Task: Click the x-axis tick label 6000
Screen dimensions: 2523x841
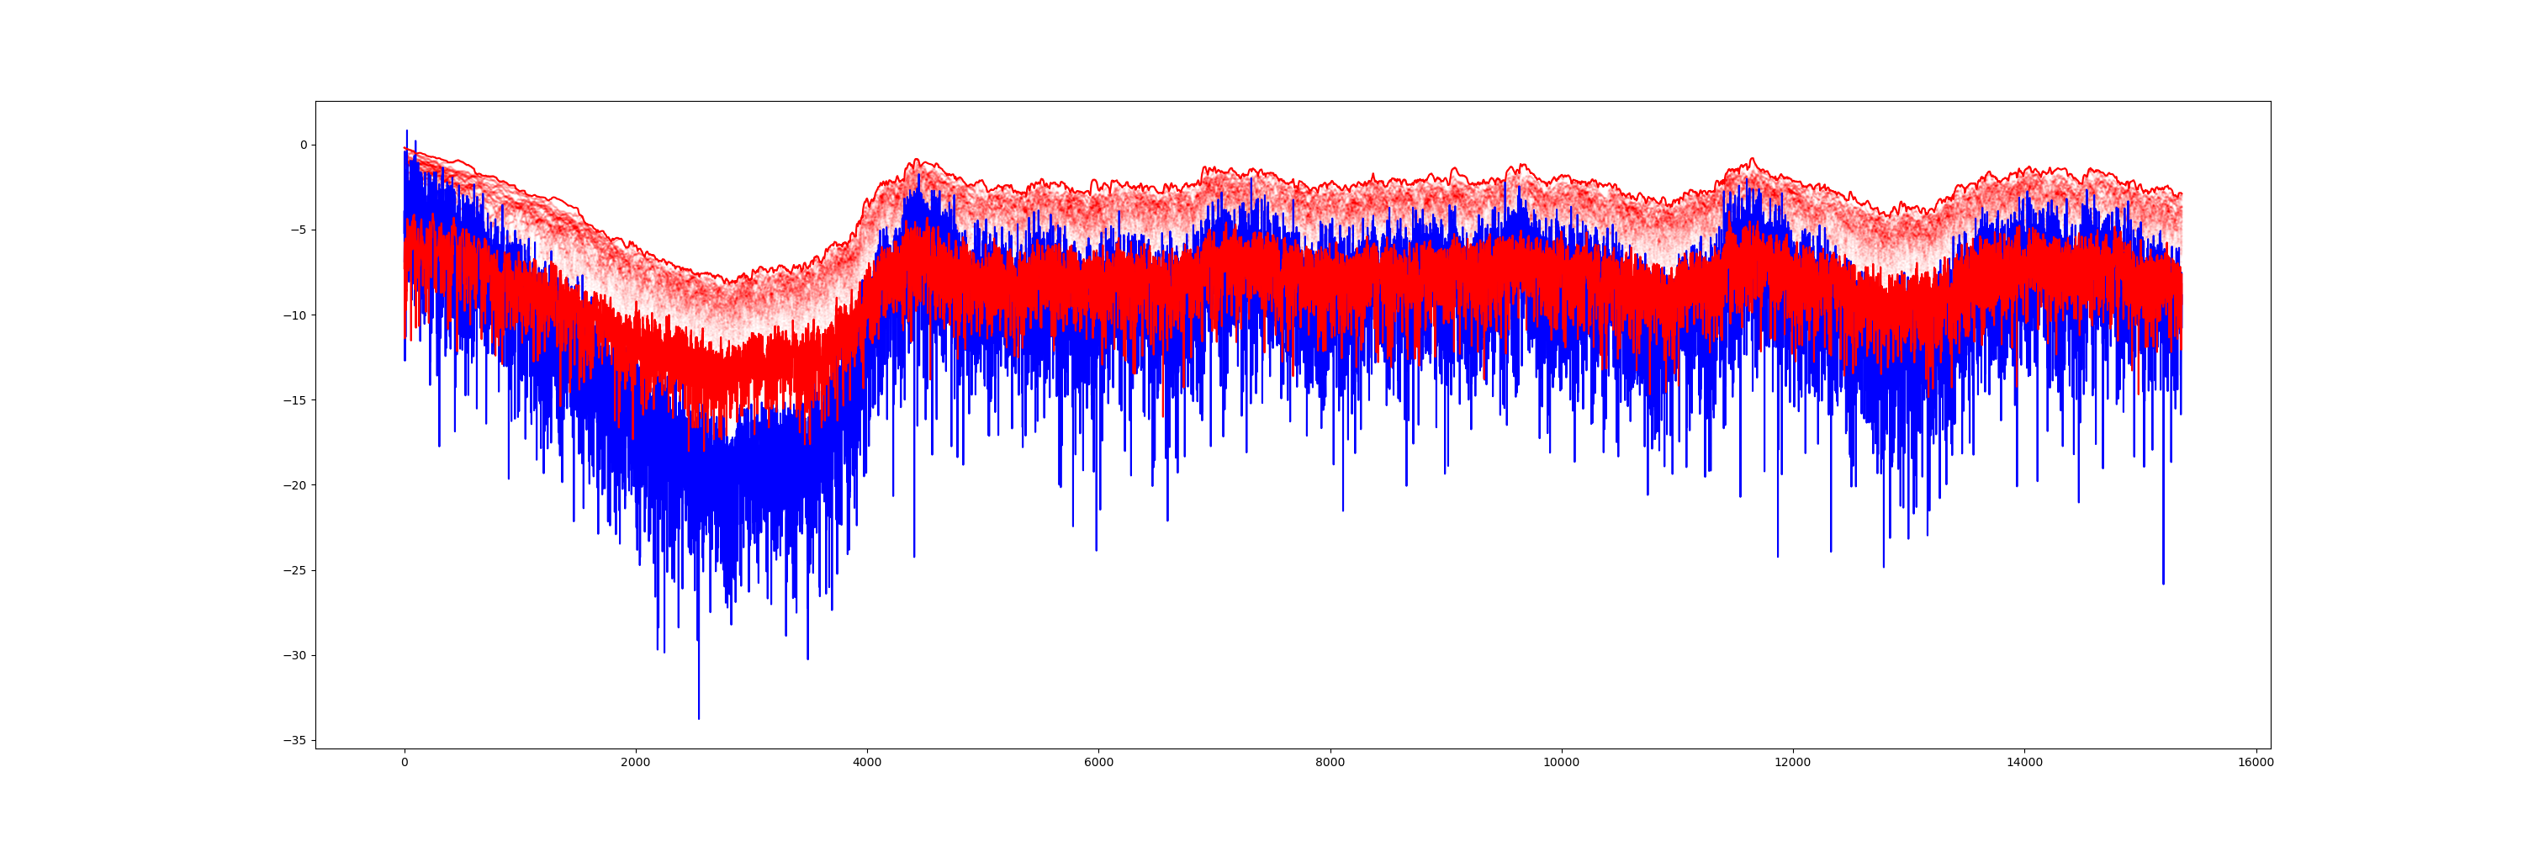Action: [1099, 763]
